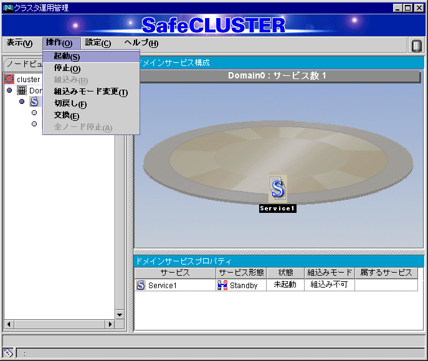
Task: Collapse the Domain node tree handle
Action: 9,91
